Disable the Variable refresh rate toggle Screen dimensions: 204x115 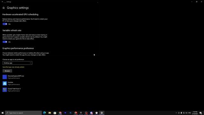pyautogui.click(x=5, y=42)
